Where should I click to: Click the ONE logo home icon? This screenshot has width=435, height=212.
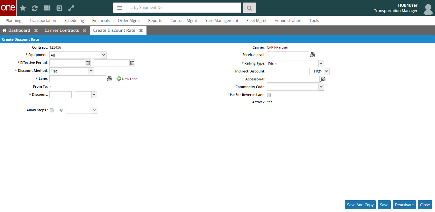pos(8,8)
